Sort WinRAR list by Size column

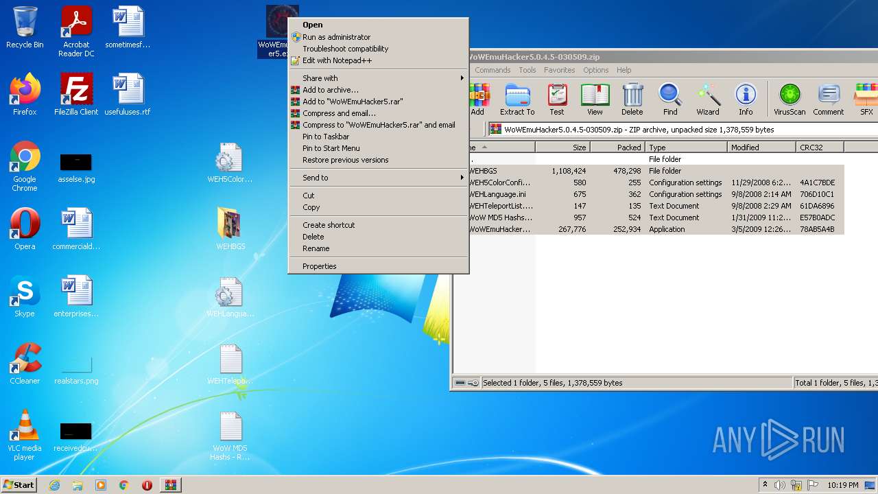click(562, 148)
